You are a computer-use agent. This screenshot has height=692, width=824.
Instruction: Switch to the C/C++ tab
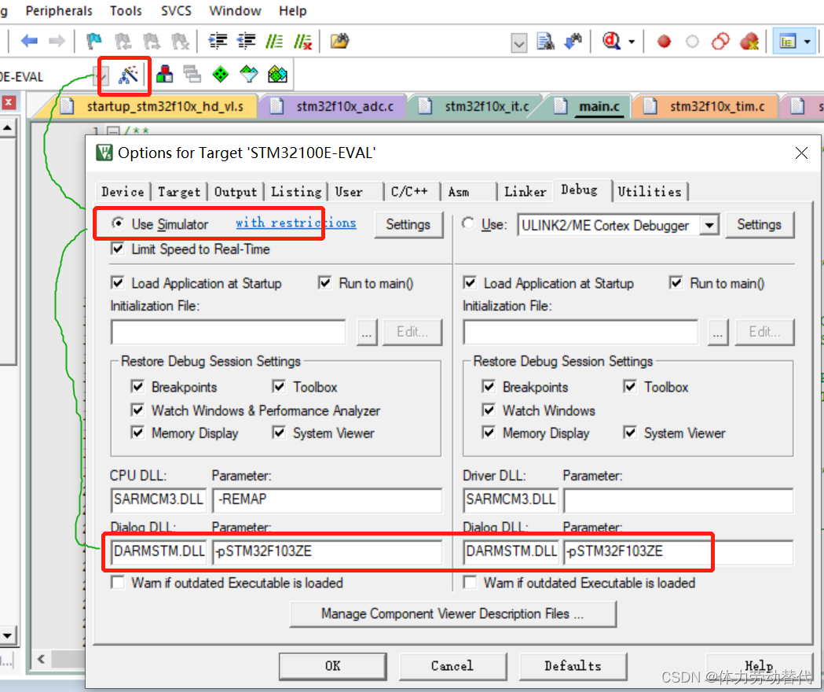pyautogui.click(x=409, y=192)
